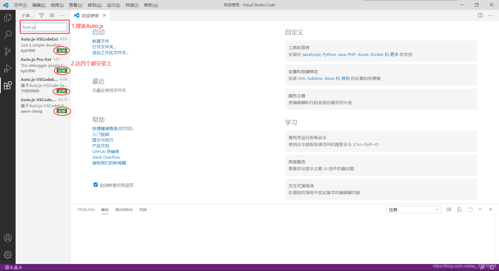This screenshot has width=499, height=271.
Task: Close the bottom panel
Action: [490, 210]
